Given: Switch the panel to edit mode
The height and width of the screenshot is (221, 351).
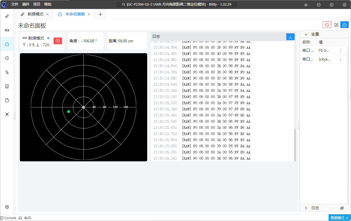Looking at the screenshot, I should (x=336, y=25).
